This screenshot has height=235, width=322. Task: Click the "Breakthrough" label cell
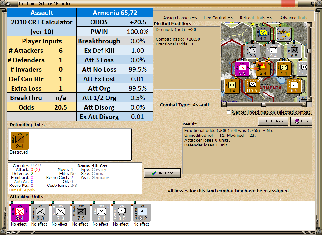(99, 41)
